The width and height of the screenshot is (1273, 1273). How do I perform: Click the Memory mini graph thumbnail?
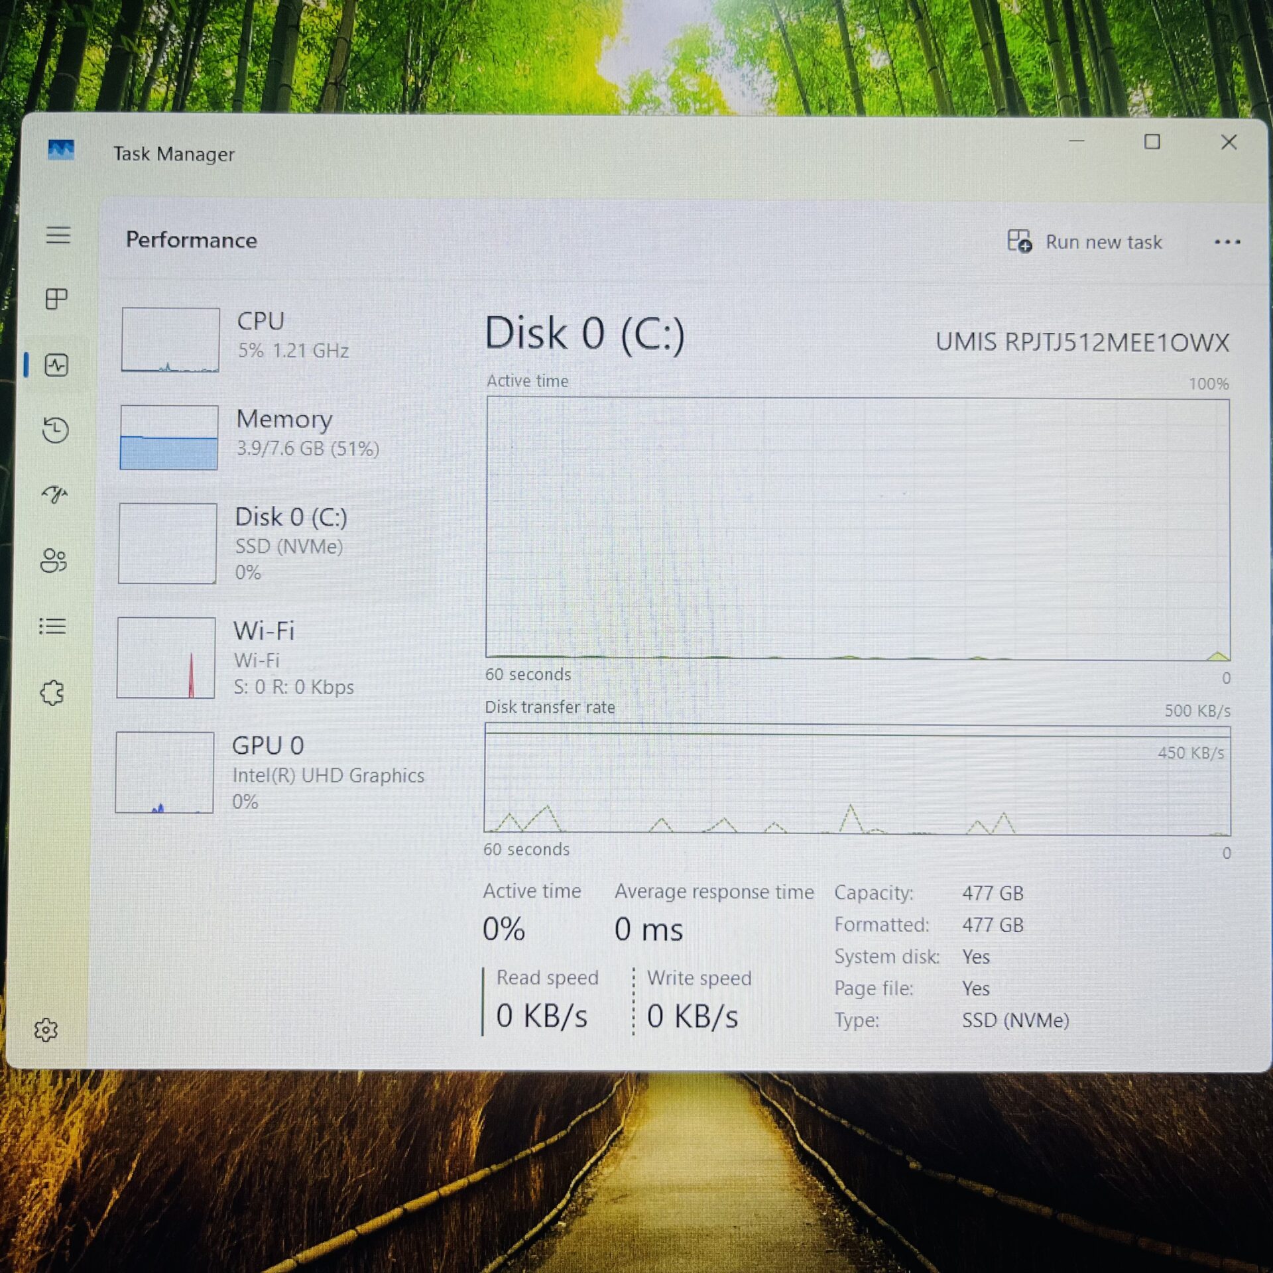click(x=169, y=437)
